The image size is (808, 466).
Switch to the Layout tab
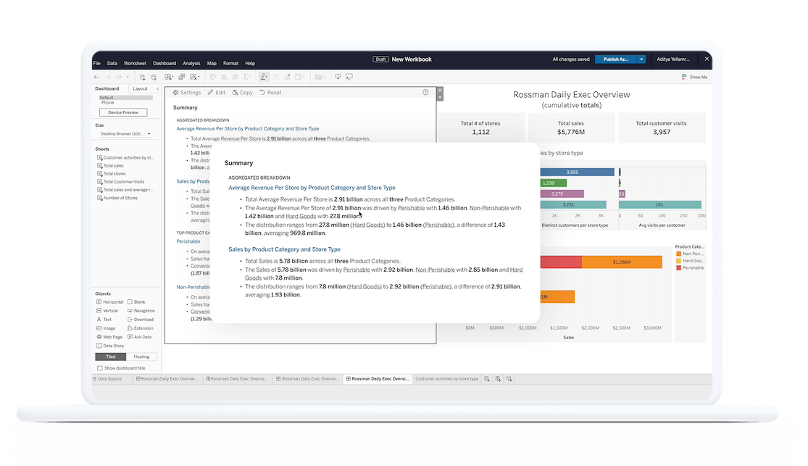[140, 88]
